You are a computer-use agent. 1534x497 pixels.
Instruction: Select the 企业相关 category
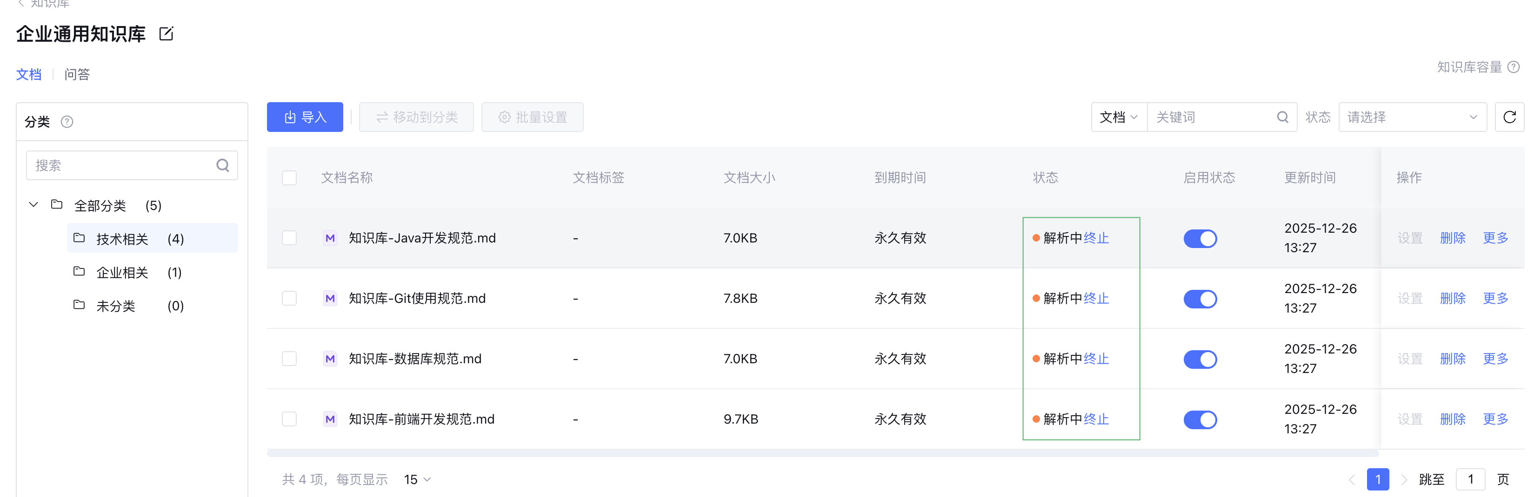pyautogui.click(x=122, y=272)
